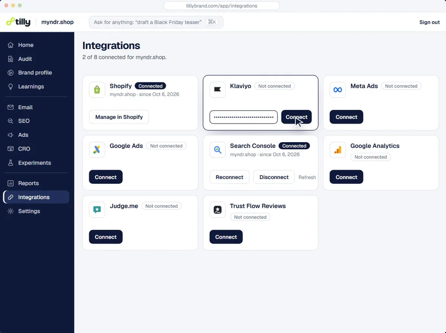The image size is (446, 333).
Task: Click the ⌘K shortcut hint
Action: pos(212,22)
